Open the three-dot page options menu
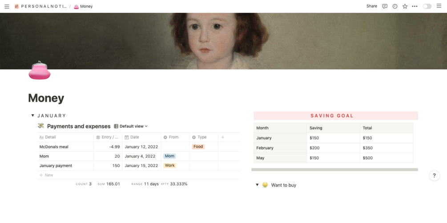 415,6
